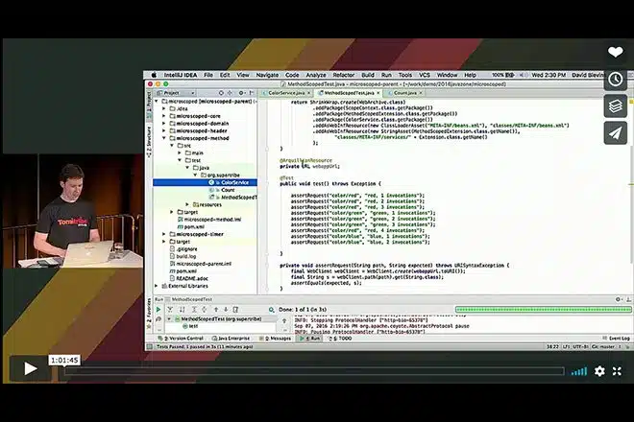634x422 pixels.
Task: Go to next failed test arrow
Action: (226, 310)
